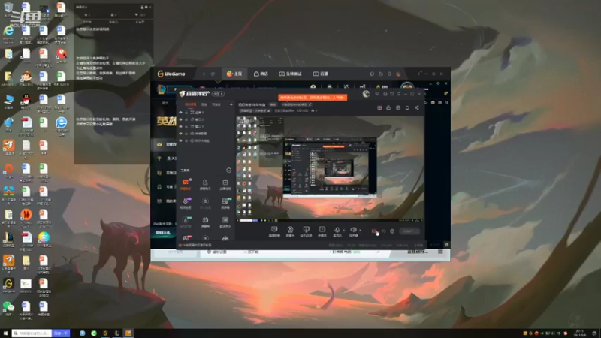
Task: Expand the microphone options arrow
Action: pyautogui.click(x=343, y=231)
